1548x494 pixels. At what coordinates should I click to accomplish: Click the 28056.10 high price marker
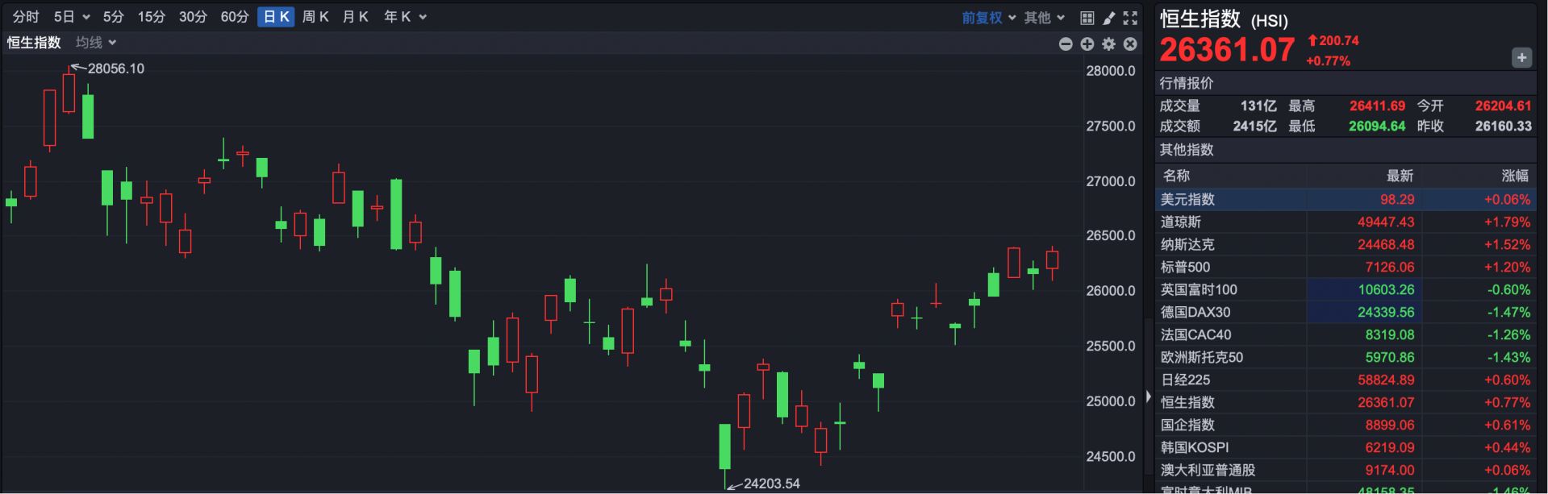115,68
